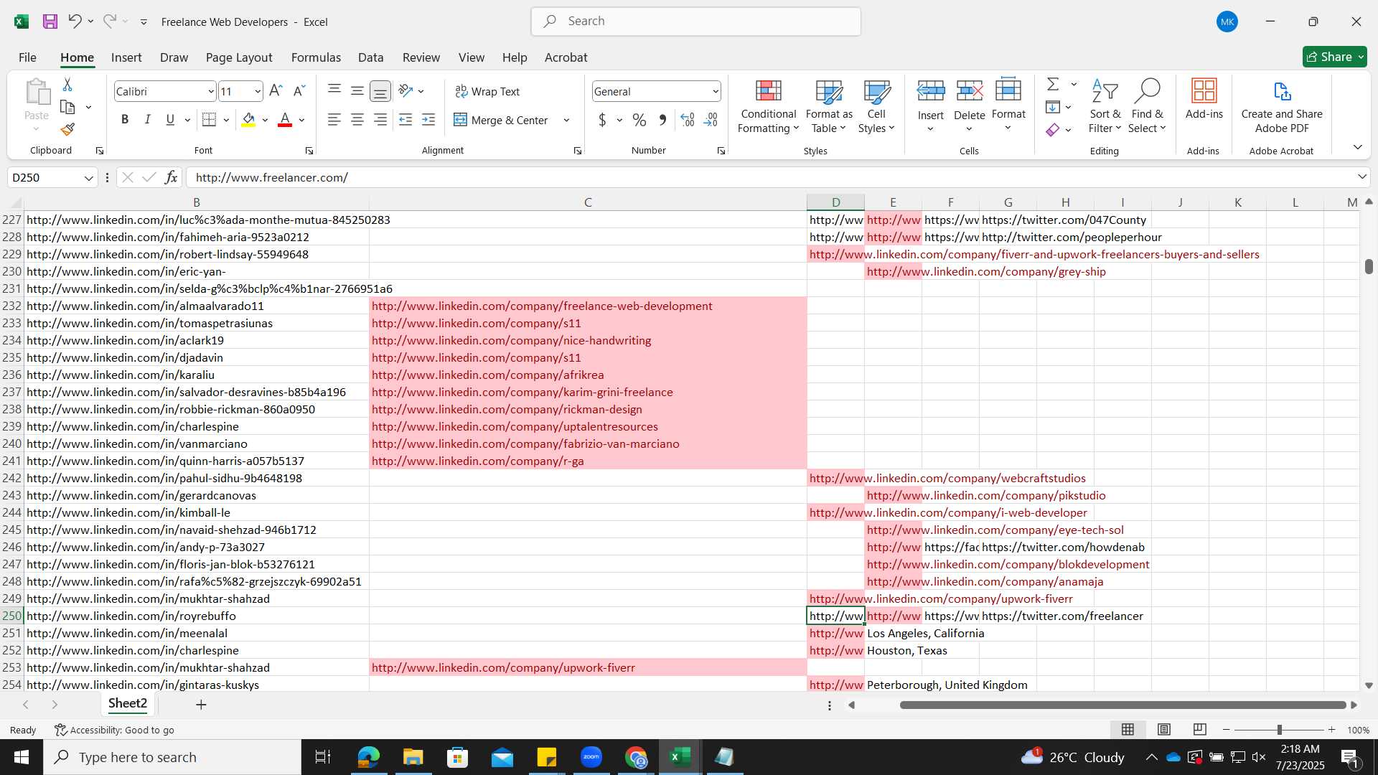The image size is (1378, 775).
Task: Click the Share button
Action: point(1334,57)
